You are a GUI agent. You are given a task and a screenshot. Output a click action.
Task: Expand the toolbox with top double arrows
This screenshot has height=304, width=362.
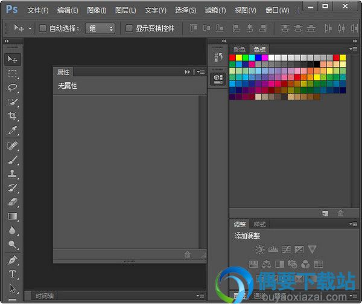tap(7, 41)
